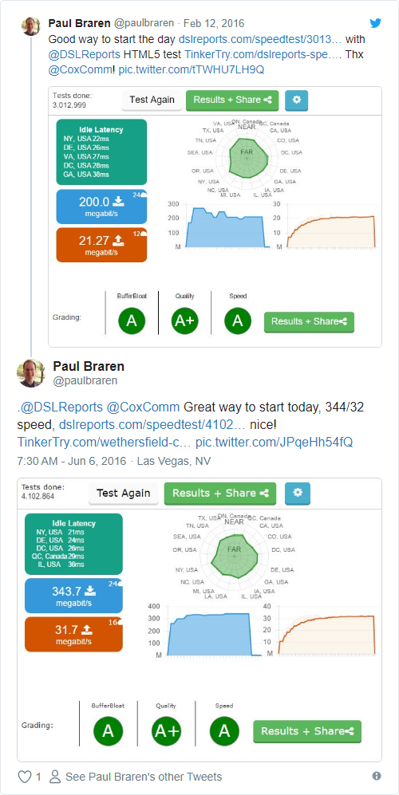Open the pic.twitter.com/JPqeHh54fQ link

coord(275,442)
